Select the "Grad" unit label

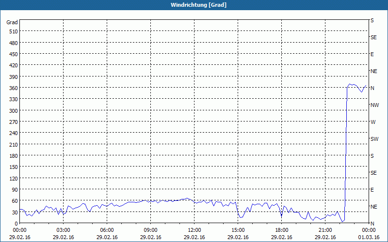[x=12, y=22]
